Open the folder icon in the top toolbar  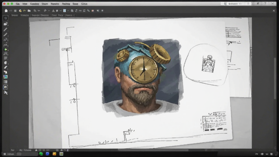(29, 11)
